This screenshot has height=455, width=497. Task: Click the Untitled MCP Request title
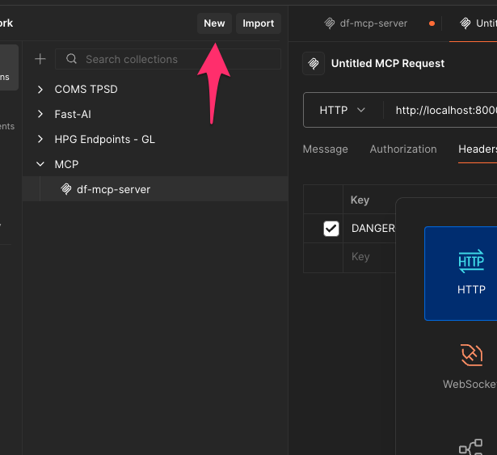[388, 63]
